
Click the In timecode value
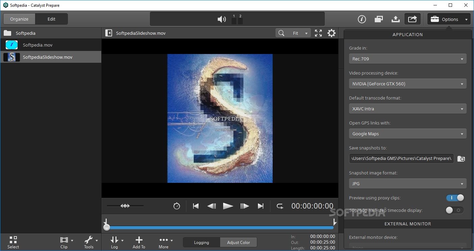(x=322, y=236)
